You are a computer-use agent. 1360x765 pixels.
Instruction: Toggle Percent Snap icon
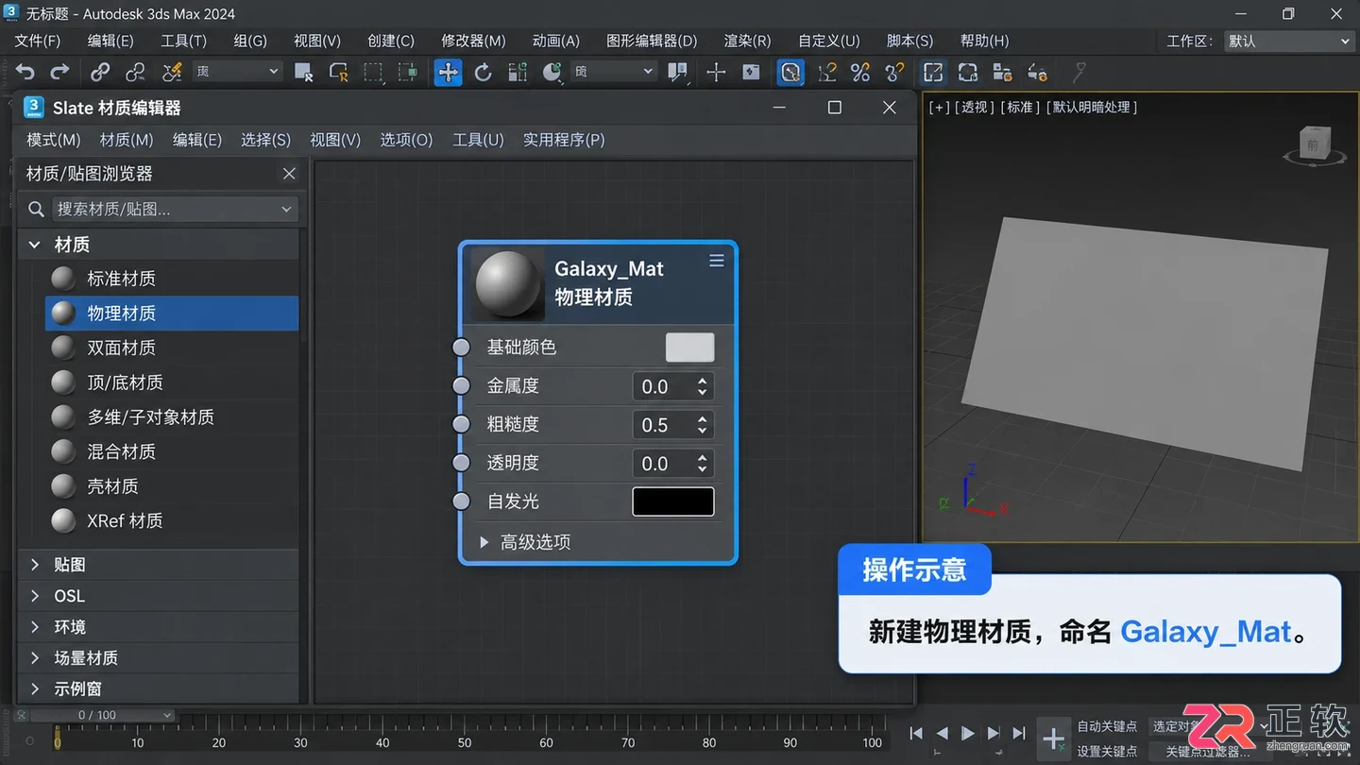click(859, 72)
